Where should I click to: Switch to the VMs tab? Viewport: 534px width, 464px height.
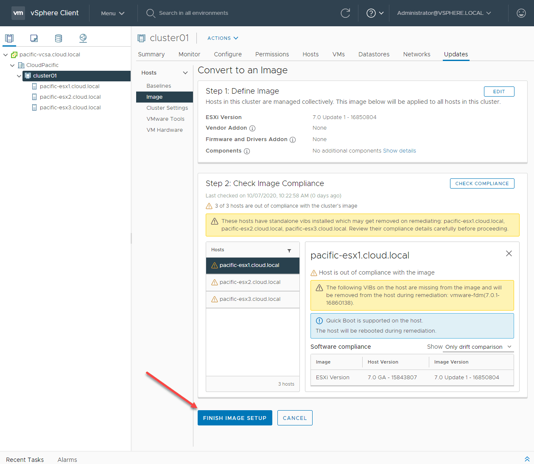pyautogui.click(x=338, y=54)
